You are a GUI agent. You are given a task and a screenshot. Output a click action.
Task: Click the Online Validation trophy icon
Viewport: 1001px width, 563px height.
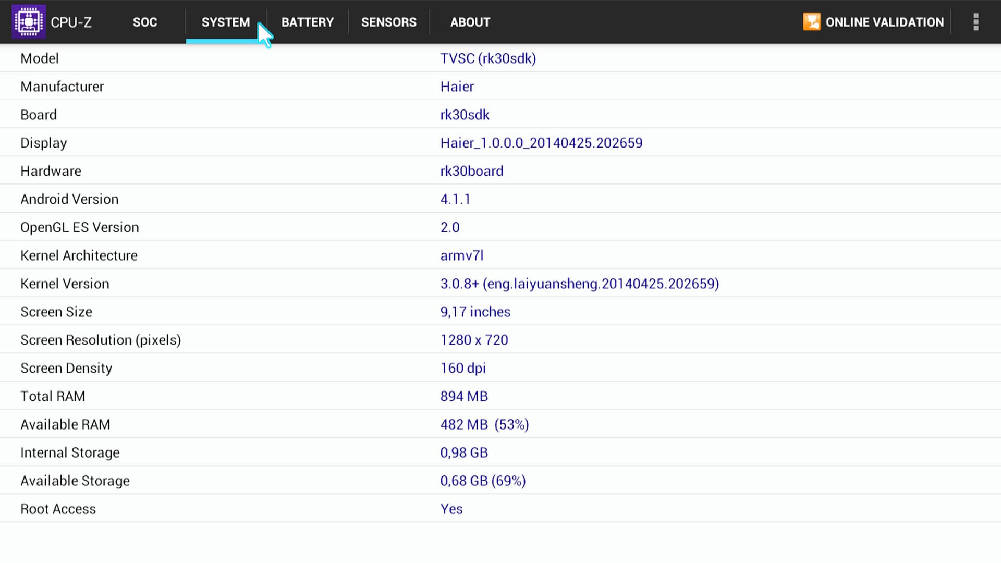pyautogui.click(x=811, y=22)
